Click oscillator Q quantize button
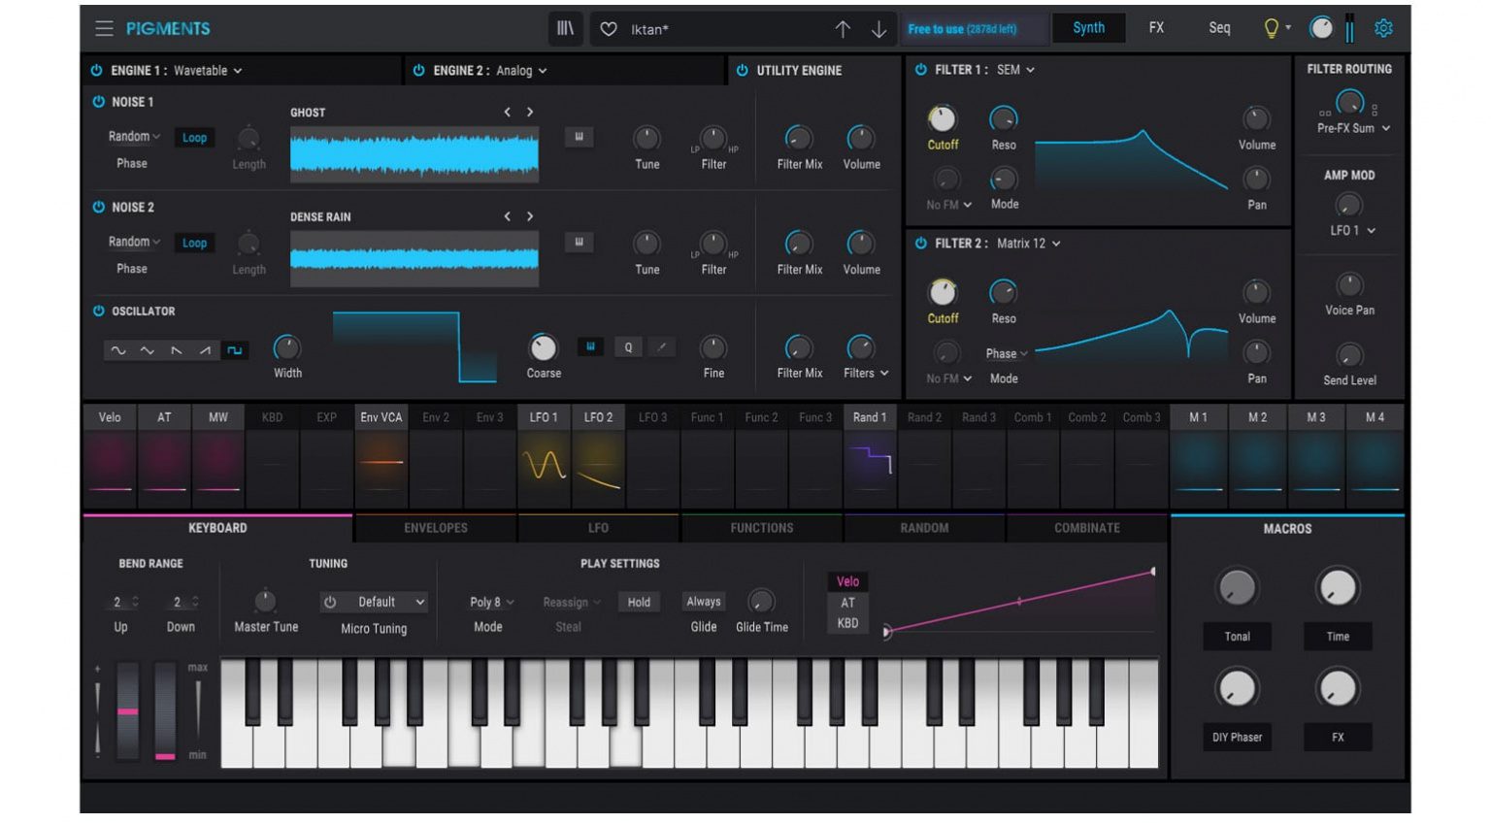1491x823 pixels. click(628, 346)
